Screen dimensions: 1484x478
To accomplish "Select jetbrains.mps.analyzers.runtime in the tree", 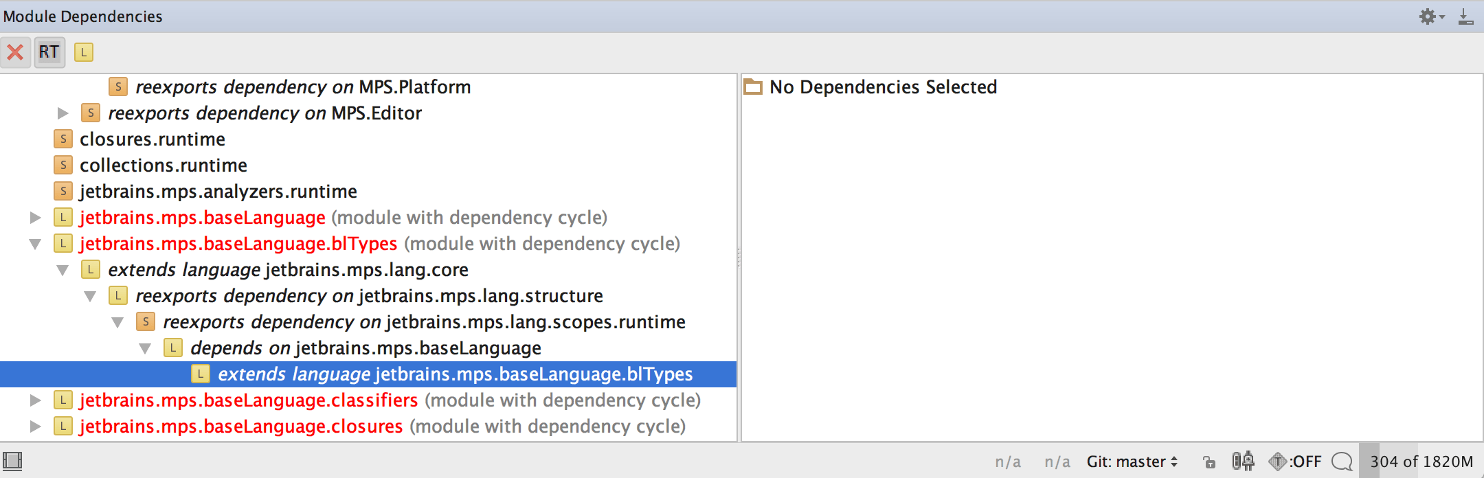I will click(x=218, y=192).
